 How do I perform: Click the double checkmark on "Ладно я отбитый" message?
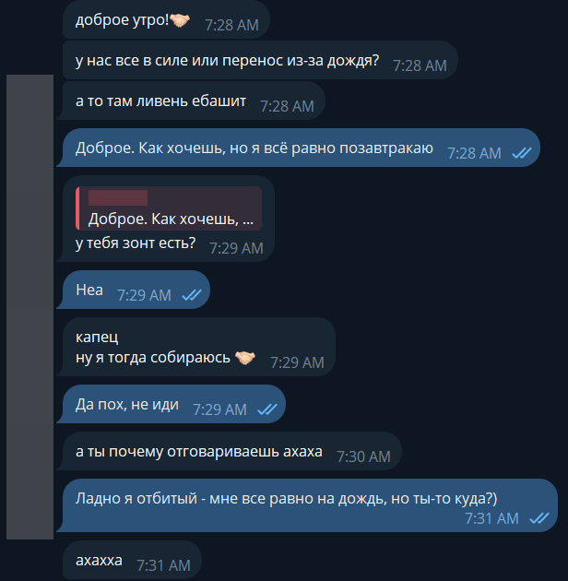[539, 518]
